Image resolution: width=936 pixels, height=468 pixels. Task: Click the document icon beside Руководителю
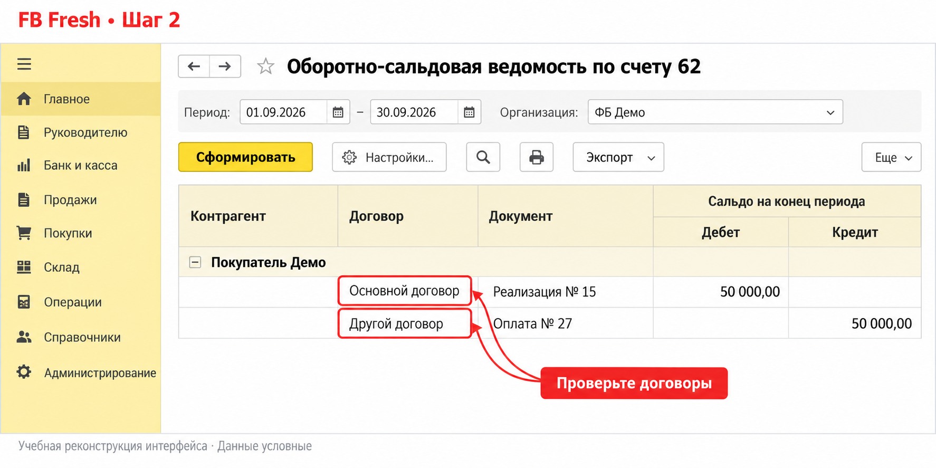pyautogui.click(x=24, y=132)
